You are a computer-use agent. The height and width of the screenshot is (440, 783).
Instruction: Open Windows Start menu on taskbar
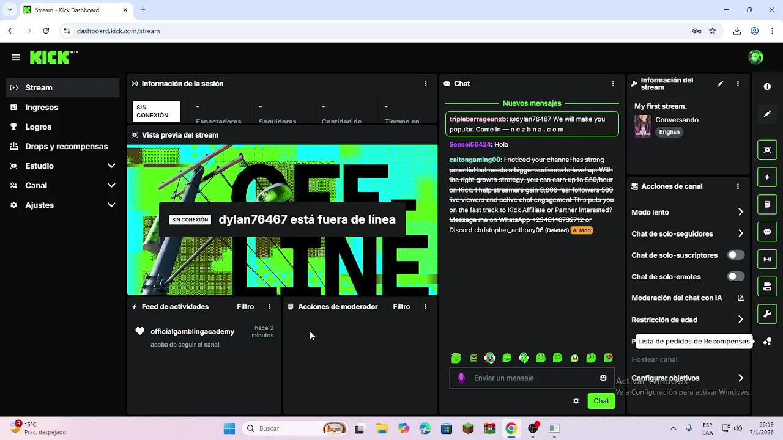coord(229,428)
